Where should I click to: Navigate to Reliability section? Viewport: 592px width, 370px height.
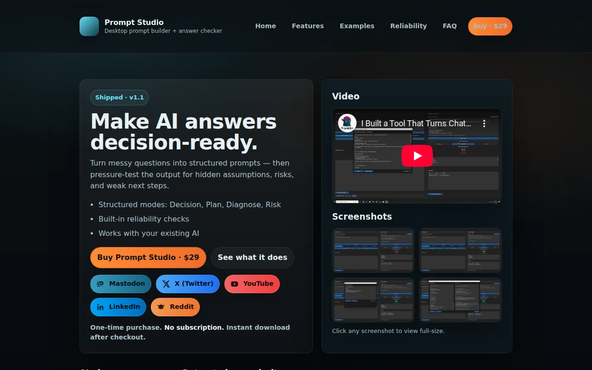(408, 26)
